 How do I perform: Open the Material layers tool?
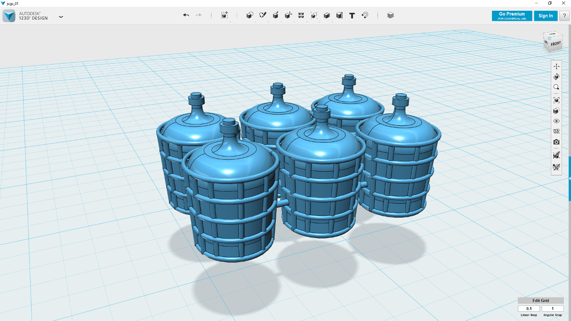coord(391,15)
